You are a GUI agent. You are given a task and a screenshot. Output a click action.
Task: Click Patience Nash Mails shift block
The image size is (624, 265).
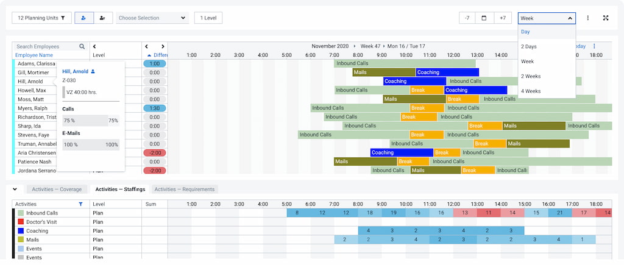click(366, 161)
